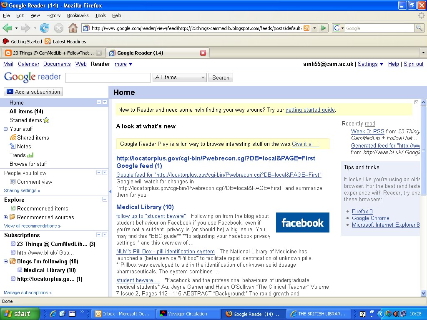427x320 pixels.
Task: Click the RSS feed icon in address bar
Action: [x=306, y=28]
